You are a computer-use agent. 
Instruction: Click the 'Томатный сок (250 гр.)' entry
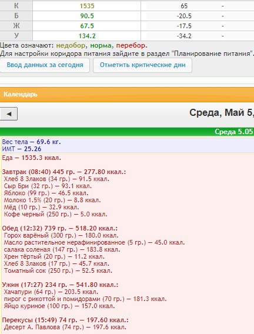[x=58, y=270]
